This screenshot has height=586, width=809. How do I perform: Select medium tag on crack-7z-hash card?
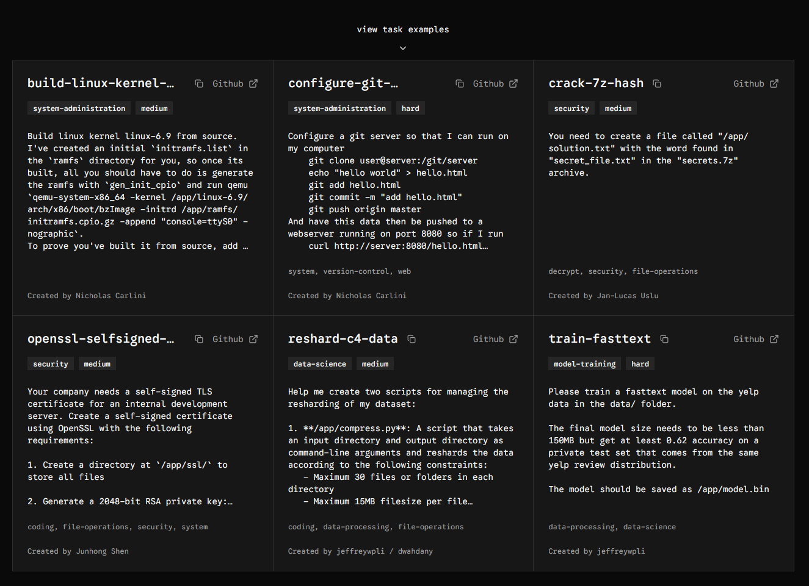tap(618, 109)
